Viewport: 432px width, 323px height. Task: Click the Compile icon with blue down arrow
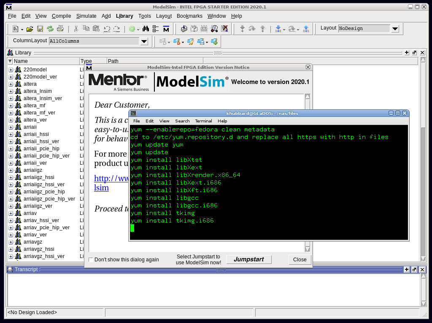click(184, 29)
